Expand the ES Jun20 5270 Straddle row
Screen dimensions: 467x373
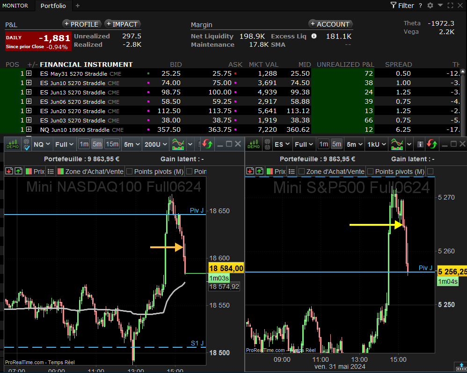29,111
